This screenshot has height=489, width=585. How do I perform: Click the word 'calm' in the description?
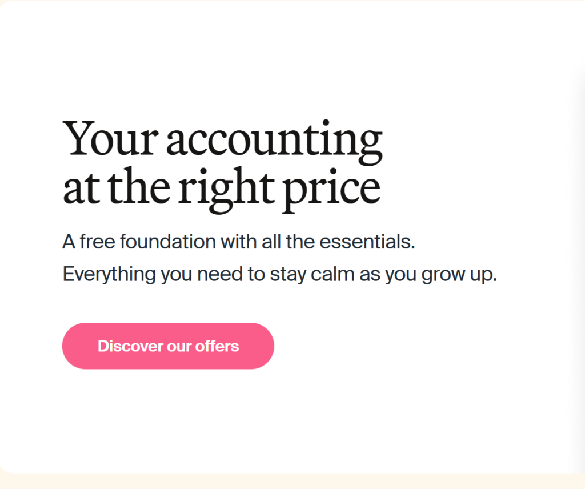[332, 275]
